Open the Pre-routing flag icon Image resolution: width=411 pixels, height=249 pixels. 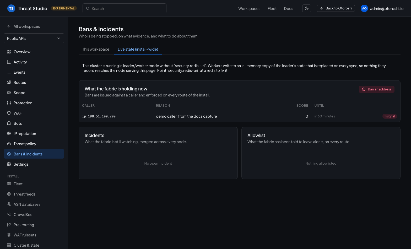9,225
